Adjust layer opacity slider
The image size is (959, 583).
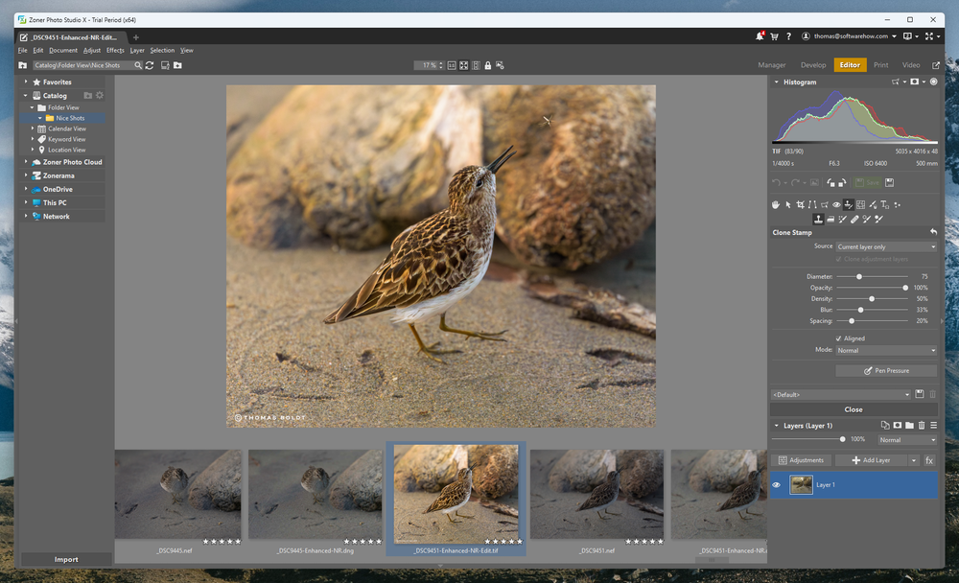[x=842, y=439]
